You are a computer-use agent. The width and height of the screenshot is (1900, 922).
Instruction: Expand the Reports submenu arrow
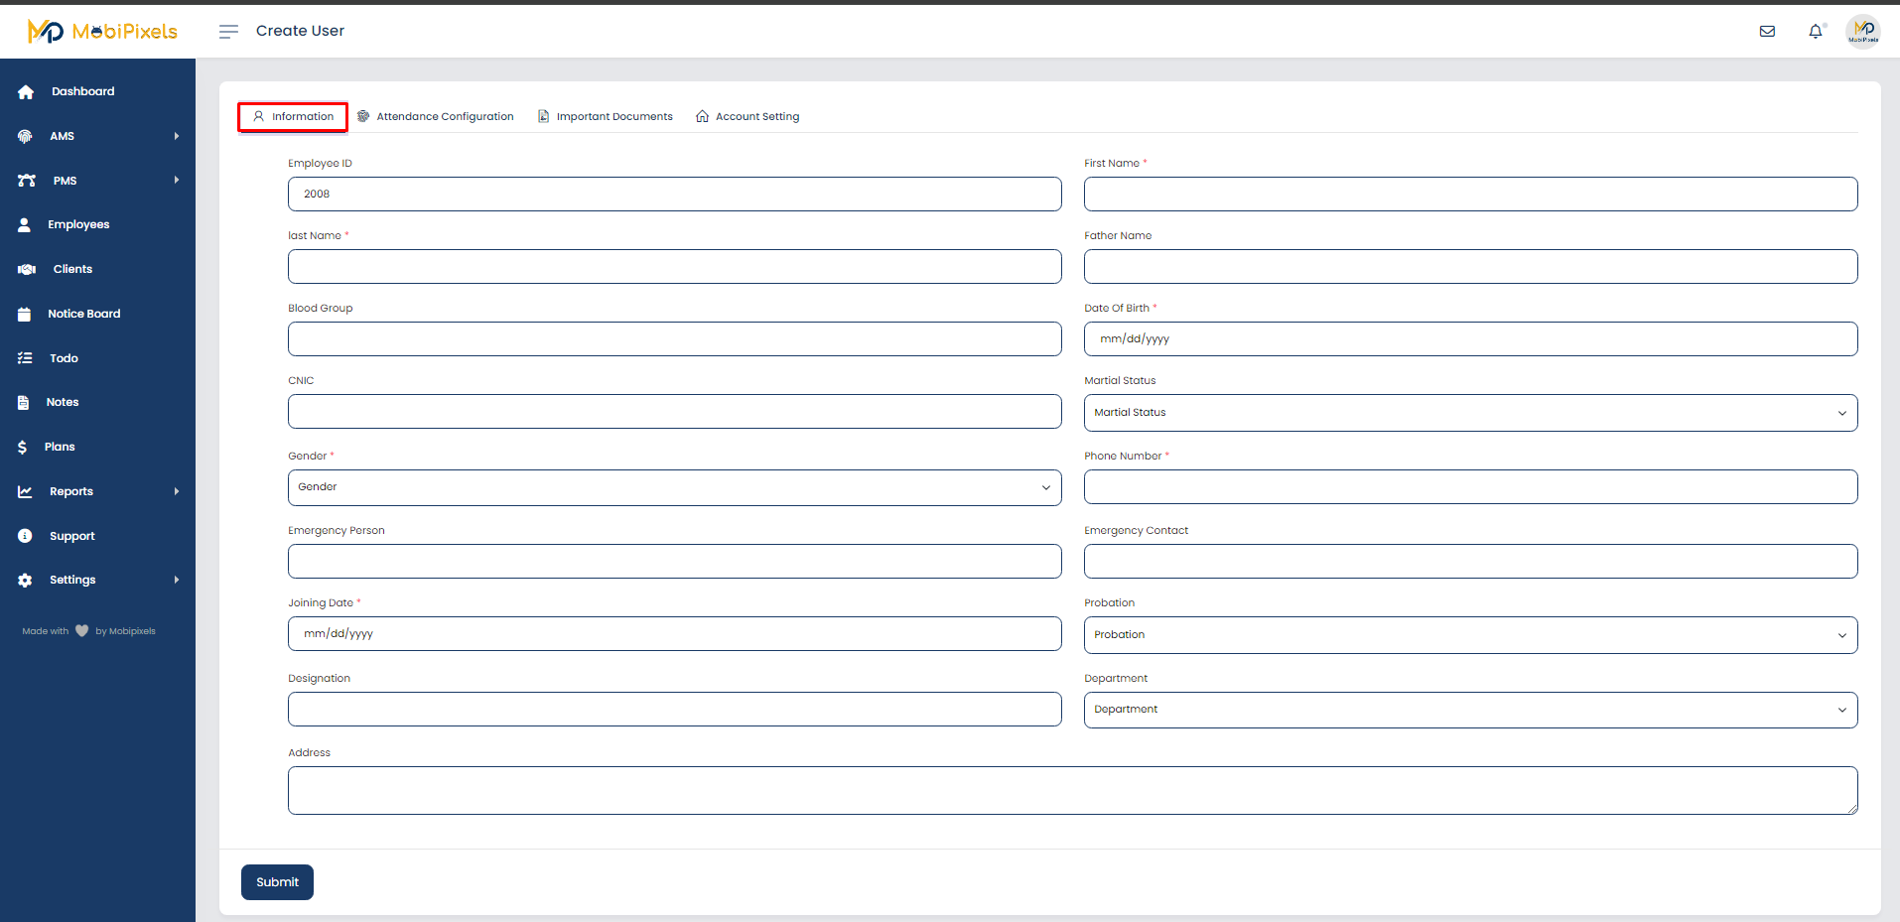pyautogui.click(x=177, y=491)
